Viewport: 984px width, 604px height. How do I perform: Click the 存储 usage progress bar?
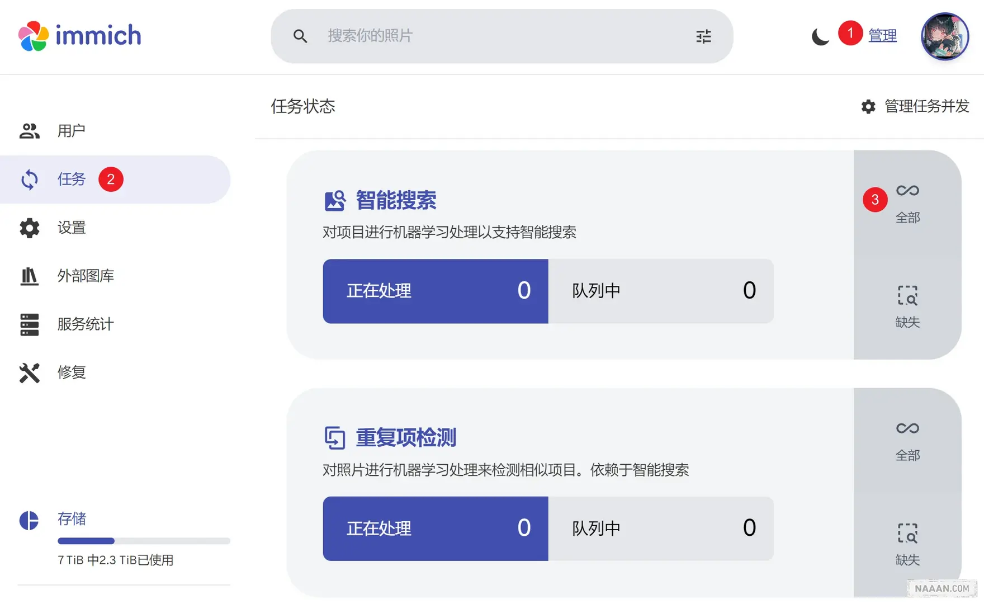pos(144,541)
